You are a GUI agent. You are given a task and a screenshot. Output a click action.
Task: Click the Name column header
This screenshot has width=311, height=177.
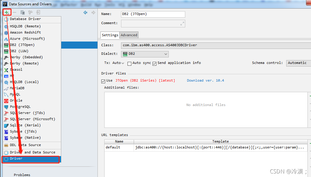click(119, 141)
